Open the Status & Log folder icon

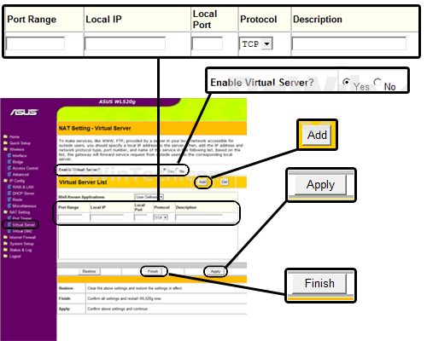click(x=5, y=250)
